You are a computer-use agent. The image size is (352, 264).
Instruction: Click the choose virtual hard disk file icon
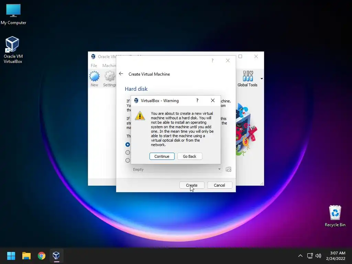(228, 169)
